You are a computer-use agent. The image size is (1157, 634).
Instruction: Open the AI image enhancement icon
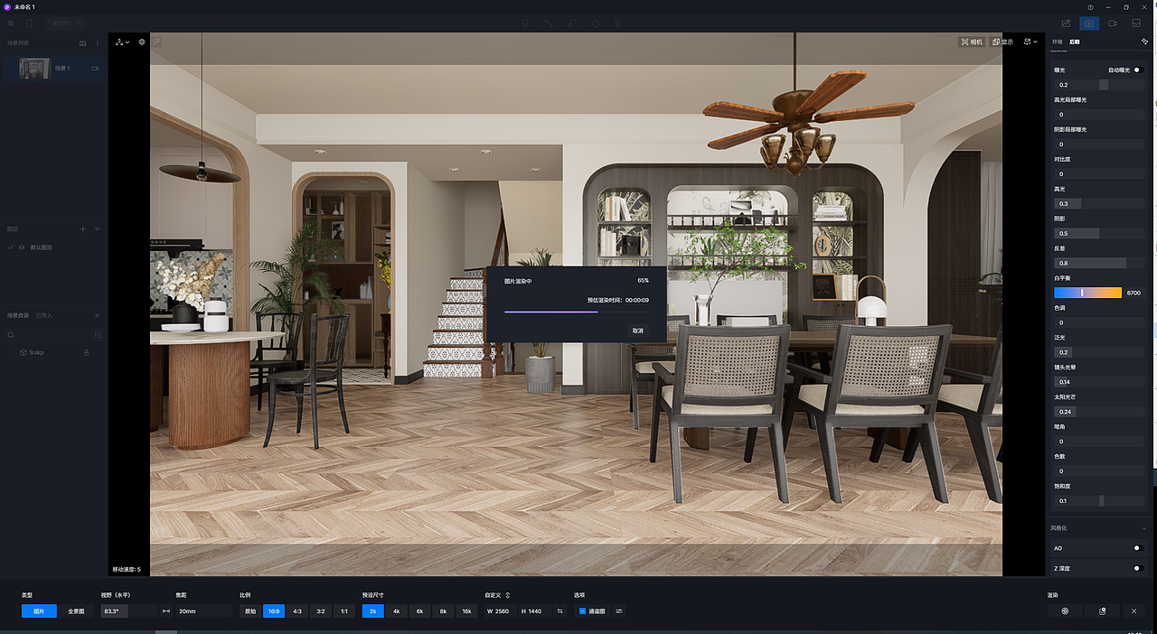(x=1067, y=23)
